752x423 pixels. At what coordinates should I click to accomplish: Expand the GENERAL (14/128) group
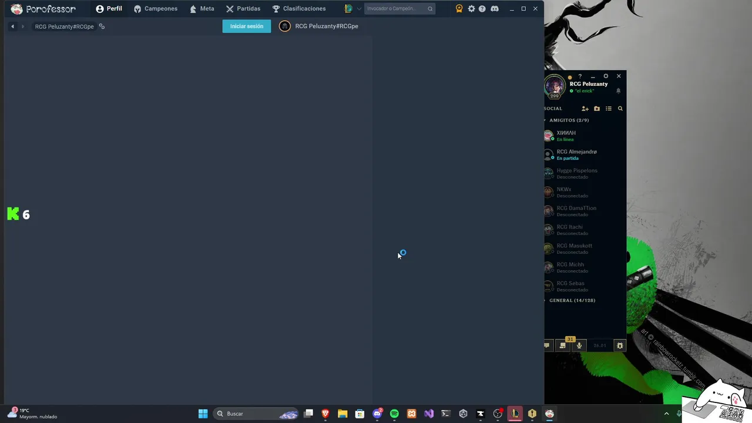(x=570, y=300)
